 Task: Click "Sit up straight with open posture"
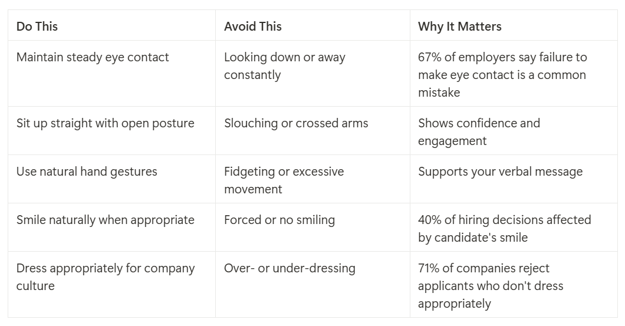pos(105,123)
